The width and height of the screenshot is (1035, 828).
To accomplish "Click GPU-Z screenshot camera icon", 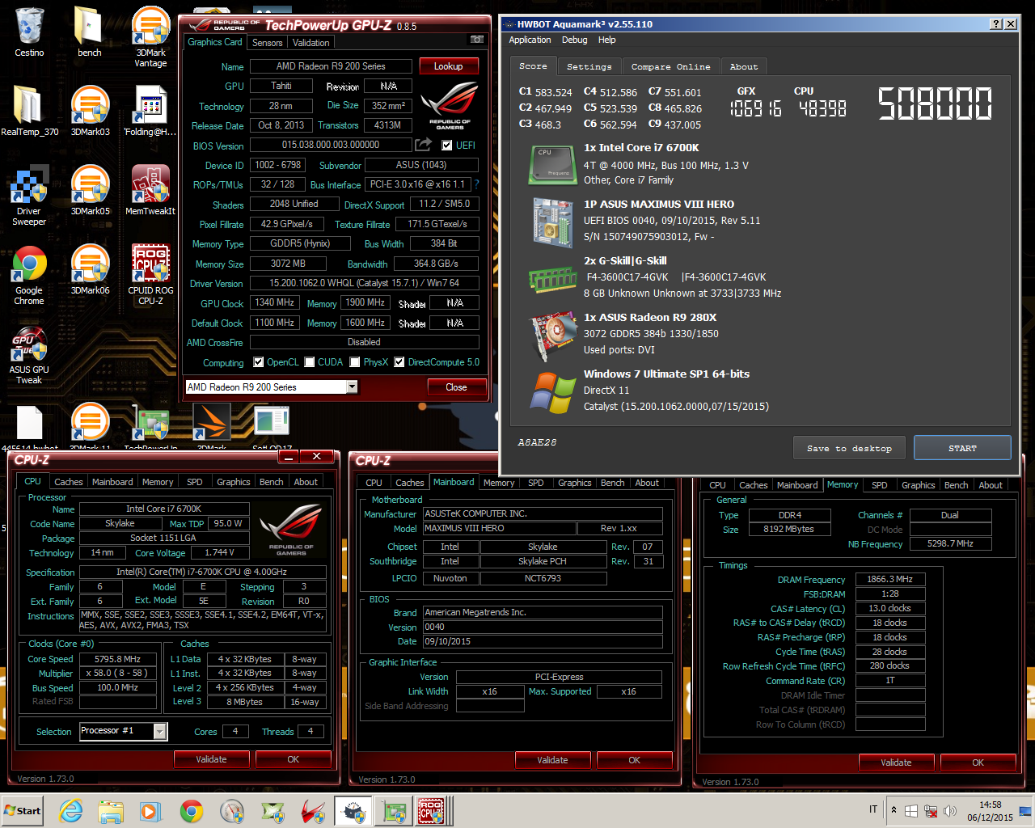I will pyautogui.click(x=477, y=39).
